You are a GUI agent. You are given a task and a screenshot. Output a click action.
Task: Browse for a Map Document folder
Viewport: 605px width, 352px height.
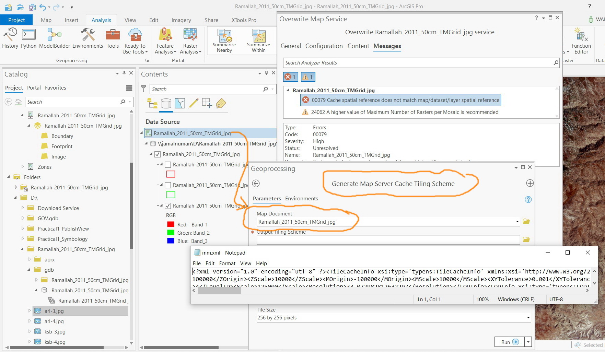click(x=526, y=222)
